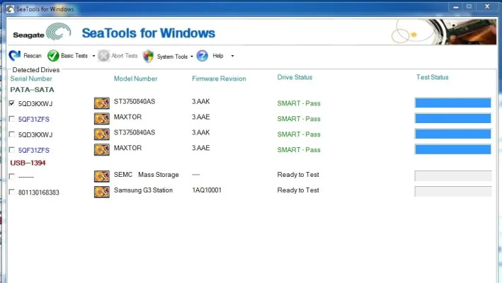Click the drive icon for first MAXTOR drive
The width and height of the screenshot is (502, 283).
[102, 119]
